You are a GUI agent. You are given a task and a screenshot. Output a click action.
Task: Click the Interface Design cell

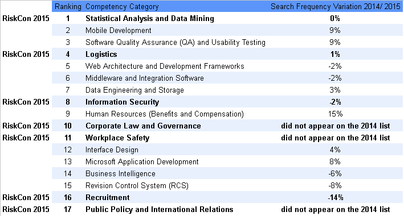(x=112, y=149)
